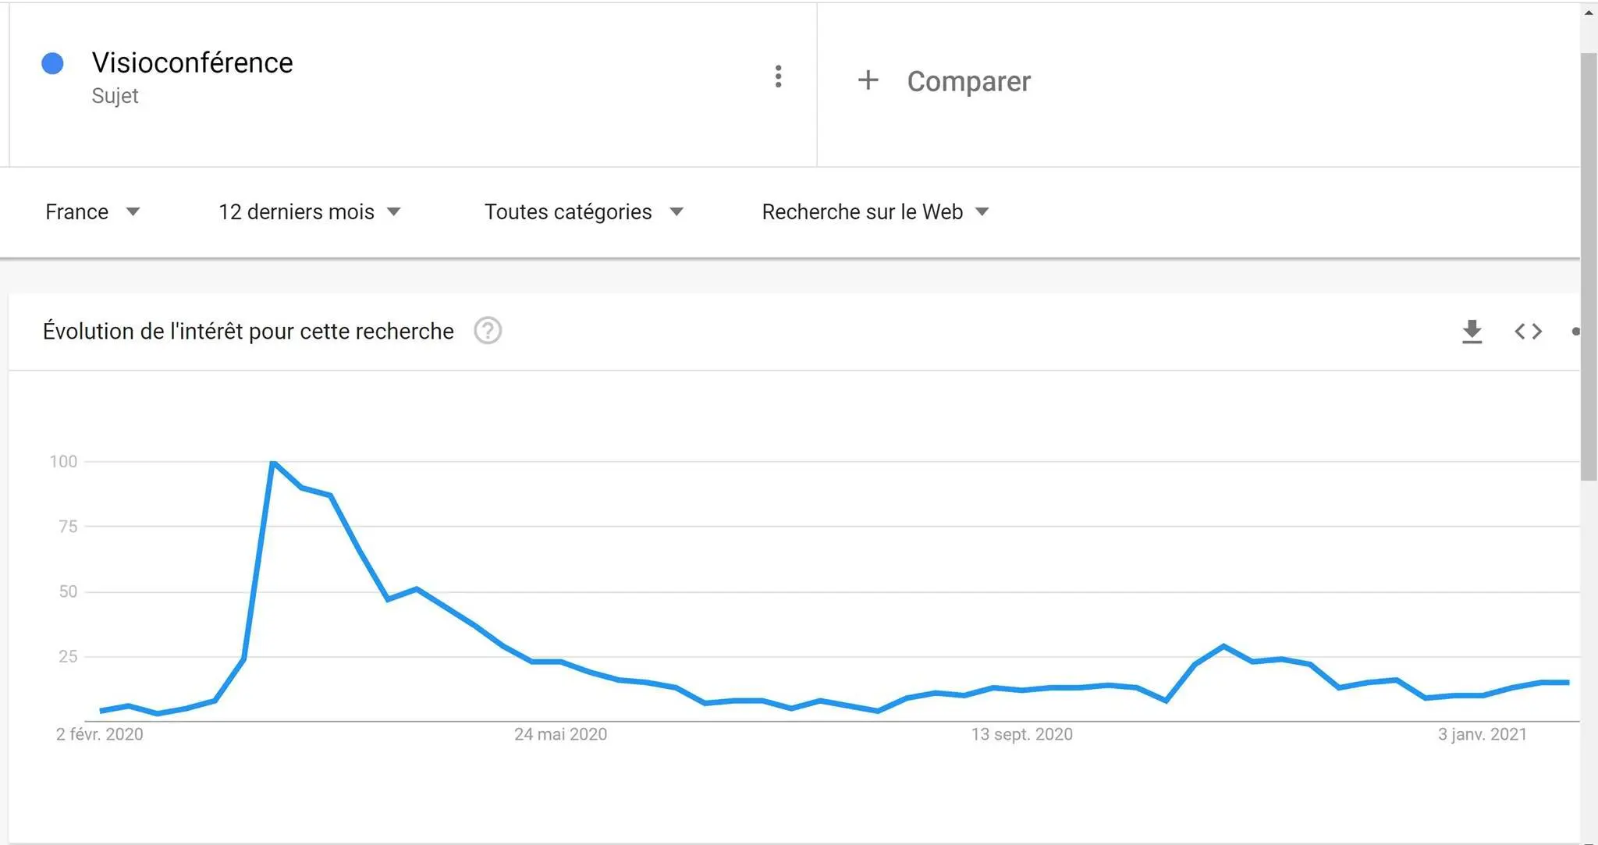The height and width of the screenshot is (845, 1598).
Task: Click the Comparer button
Action: click(944, 81)
